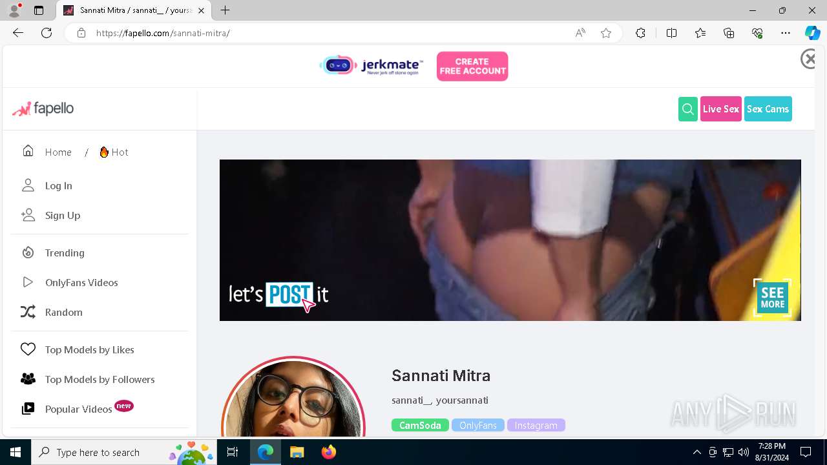Image resolution: width=827 pixels, height=465 pixels.
Task: View site information lock icon
Action: coord(81,33)
